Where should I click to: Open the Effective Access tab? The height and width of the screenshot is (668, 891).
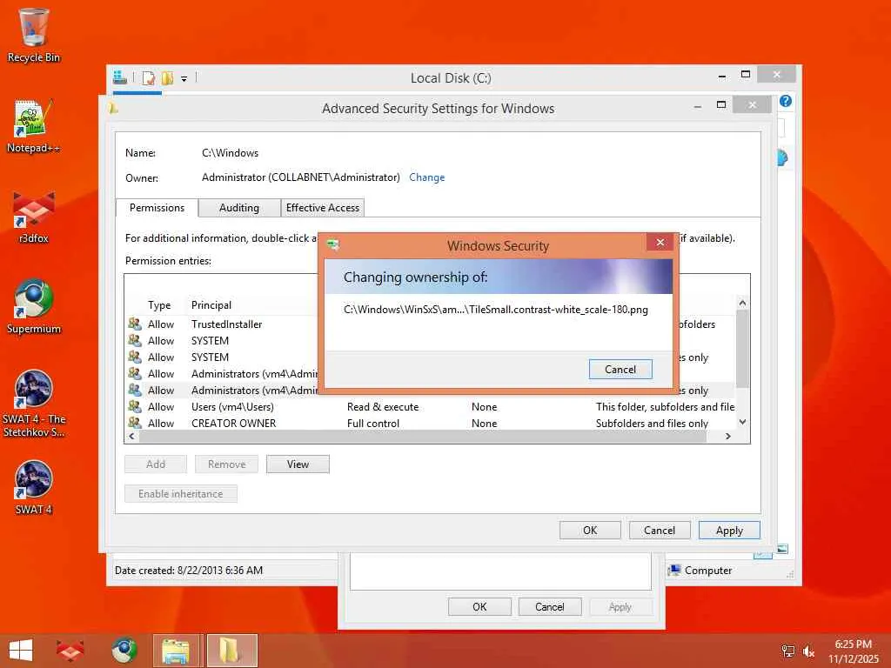coord(323,208)
